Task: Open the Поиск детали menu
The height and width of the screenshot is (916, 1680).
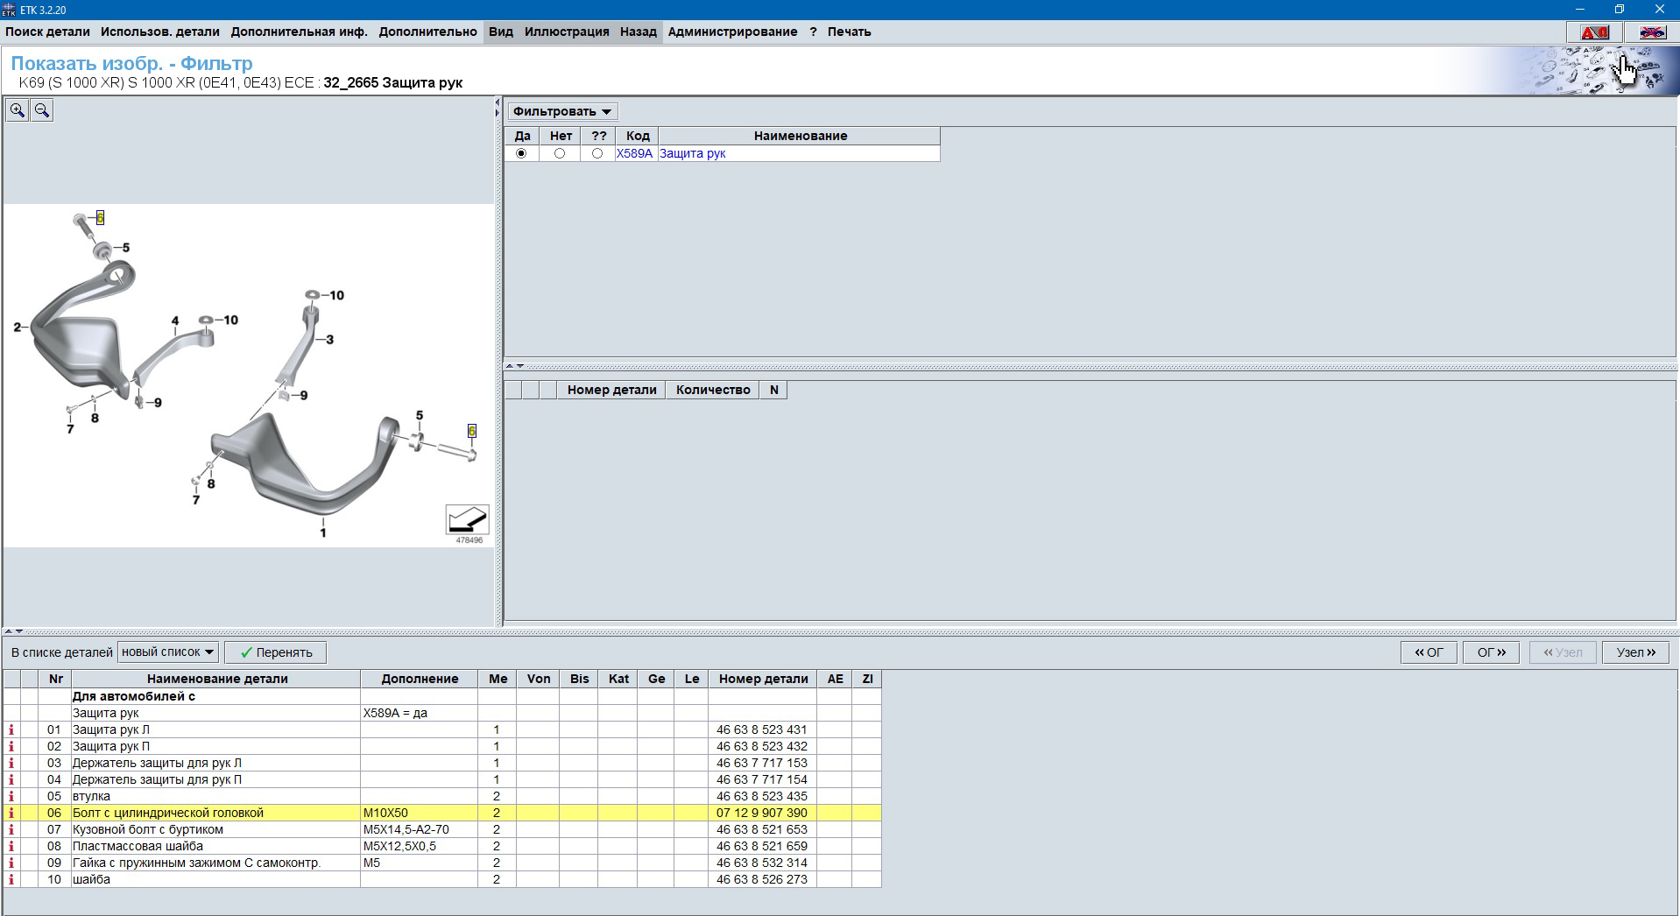Action: [x=47, y=32]
